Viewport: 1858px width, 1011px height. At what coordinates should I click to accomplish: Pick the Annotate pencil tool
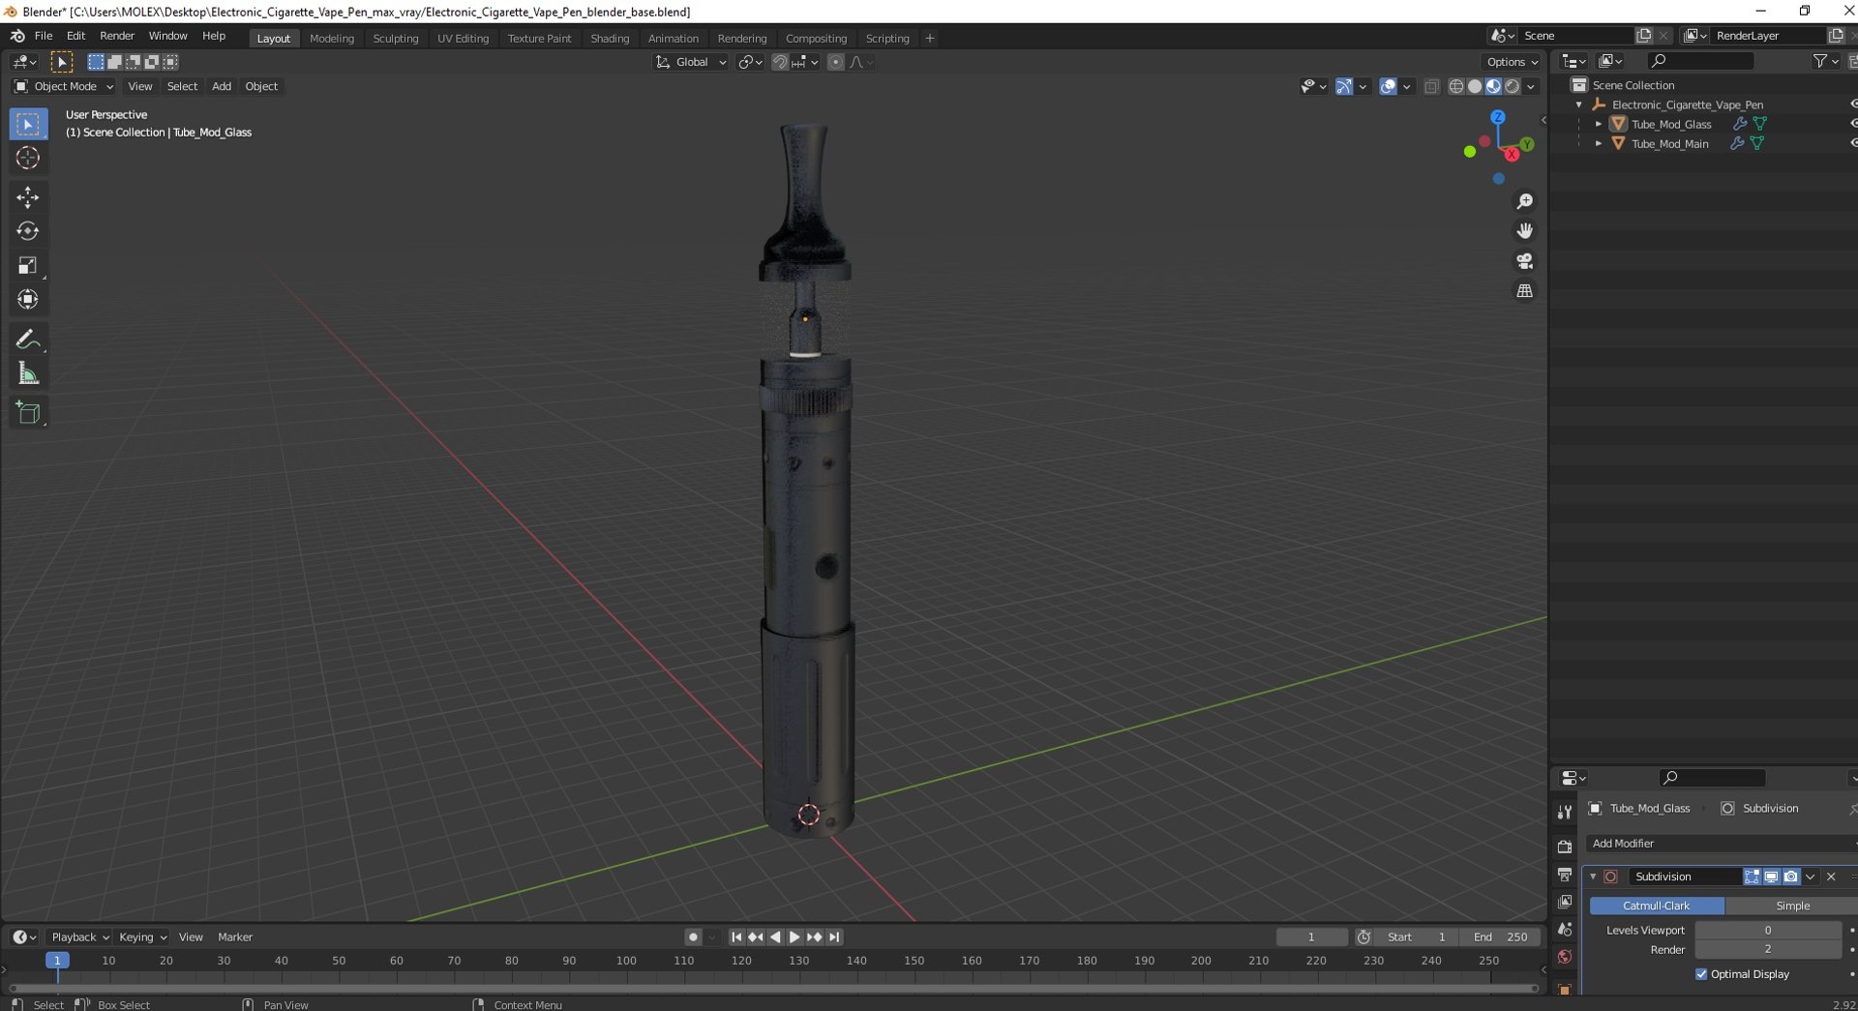28,340
